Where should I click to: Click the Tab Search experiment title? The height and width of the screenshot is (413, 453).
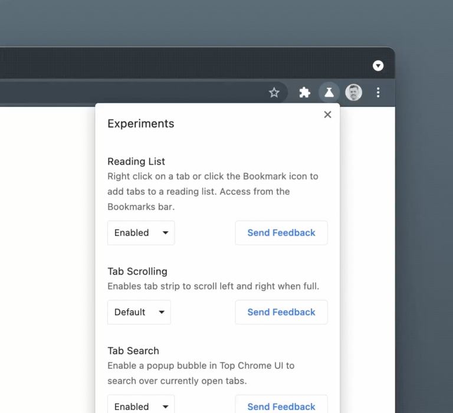pos(133,350)
